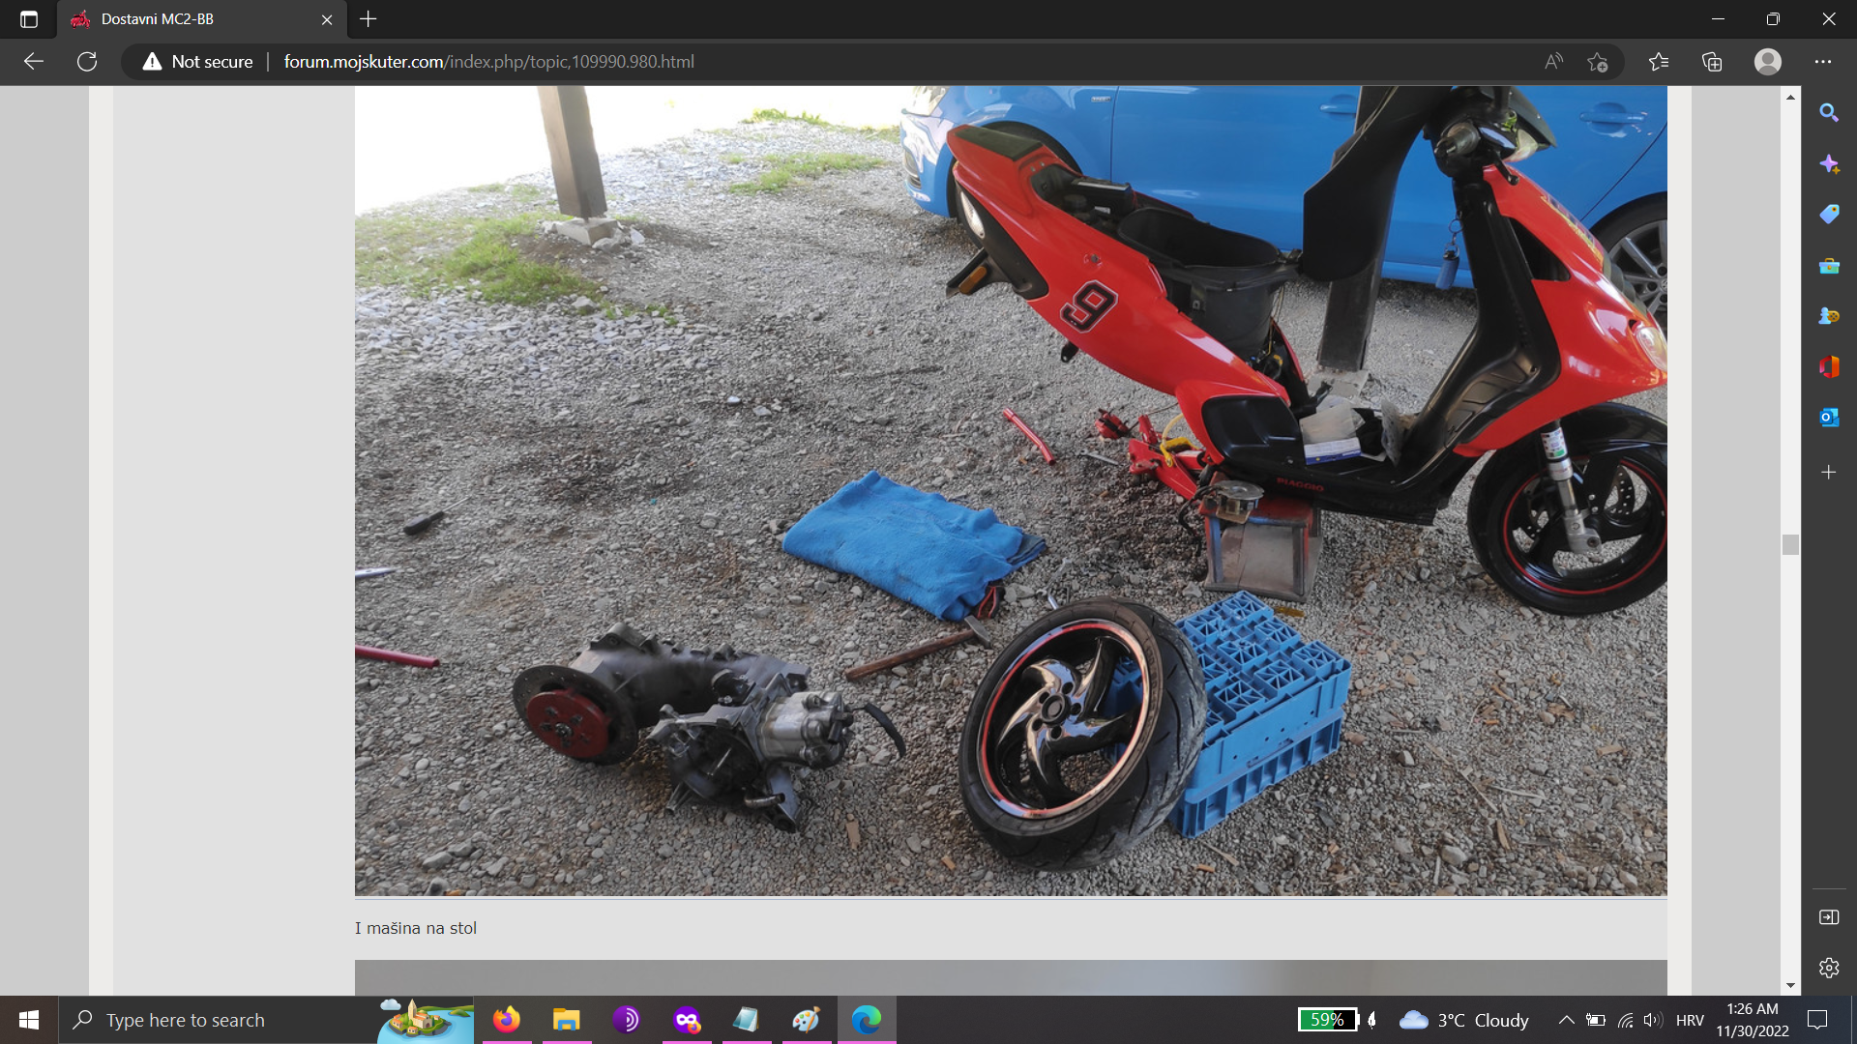Open Firefox from the taskbar

pos(507,1020)
